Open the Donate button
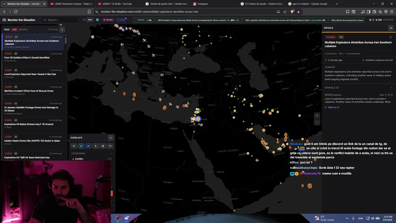The width and height of the screenshot is (396, 223). click(x=108, y=20)
